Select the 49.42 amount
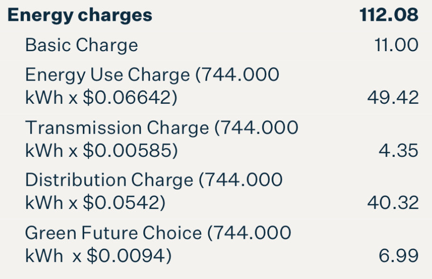432x279 pixels. point(393,98)
